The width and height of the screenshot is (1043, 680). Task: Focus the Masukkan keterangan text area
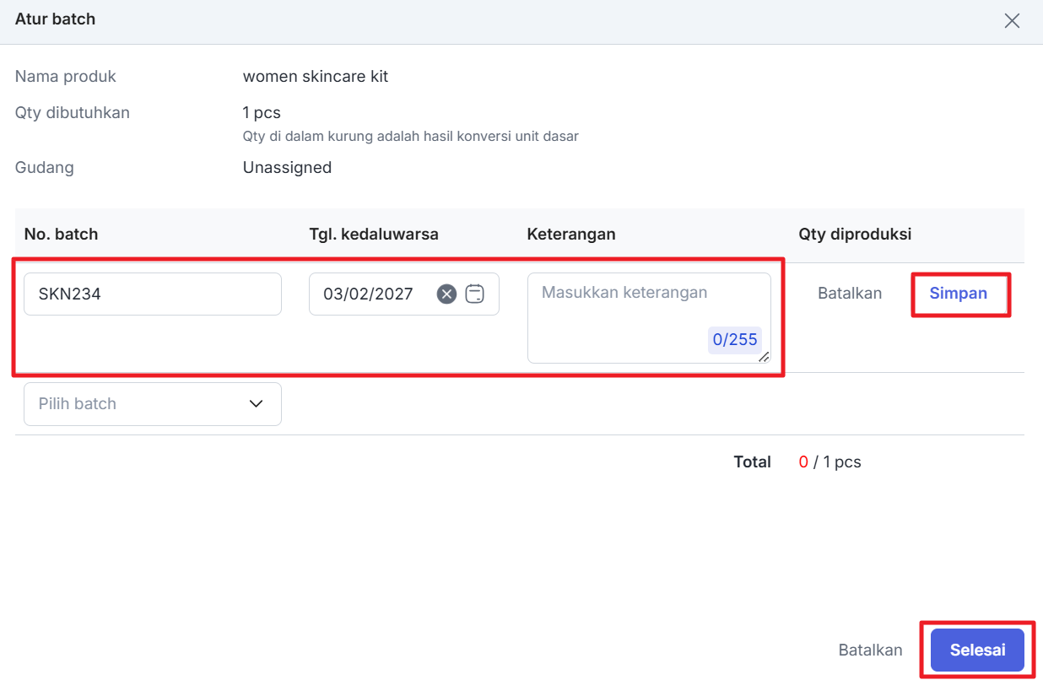[649, 318]
